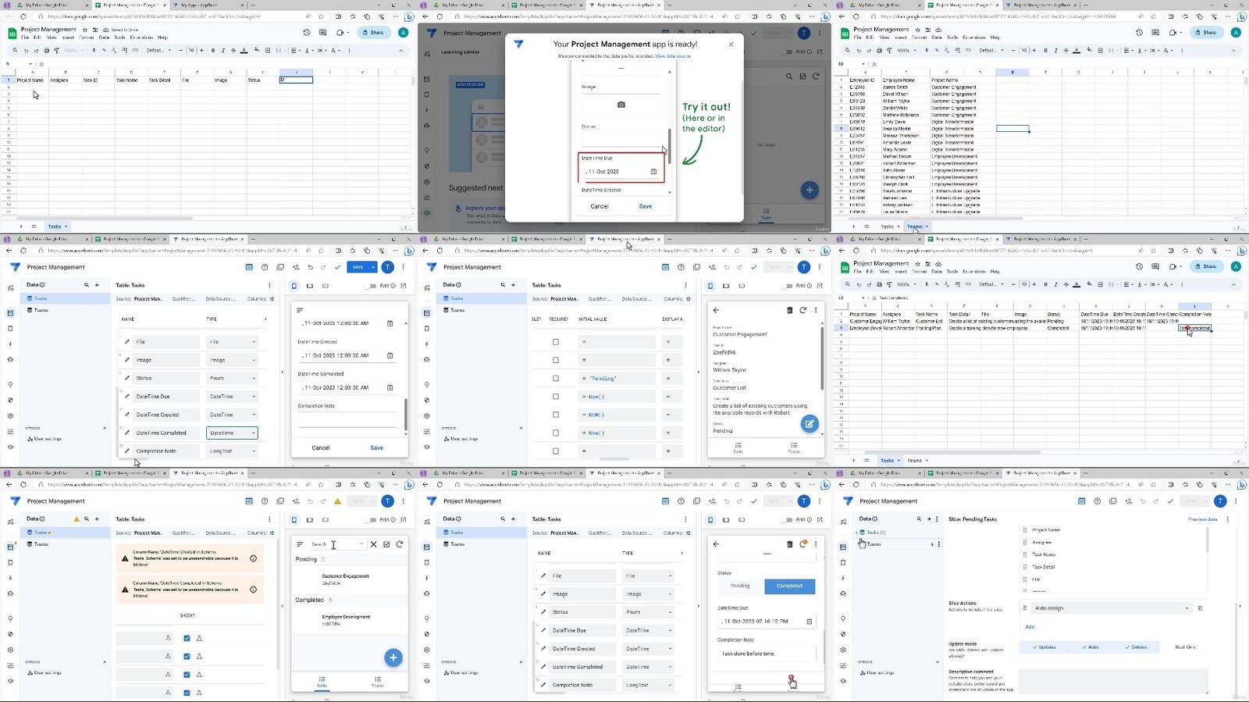Open the Status Enum type dropdown, blue SAVE editor
Image resolution: width=1249 pixels, height=702 pixels.
(232, 378)
